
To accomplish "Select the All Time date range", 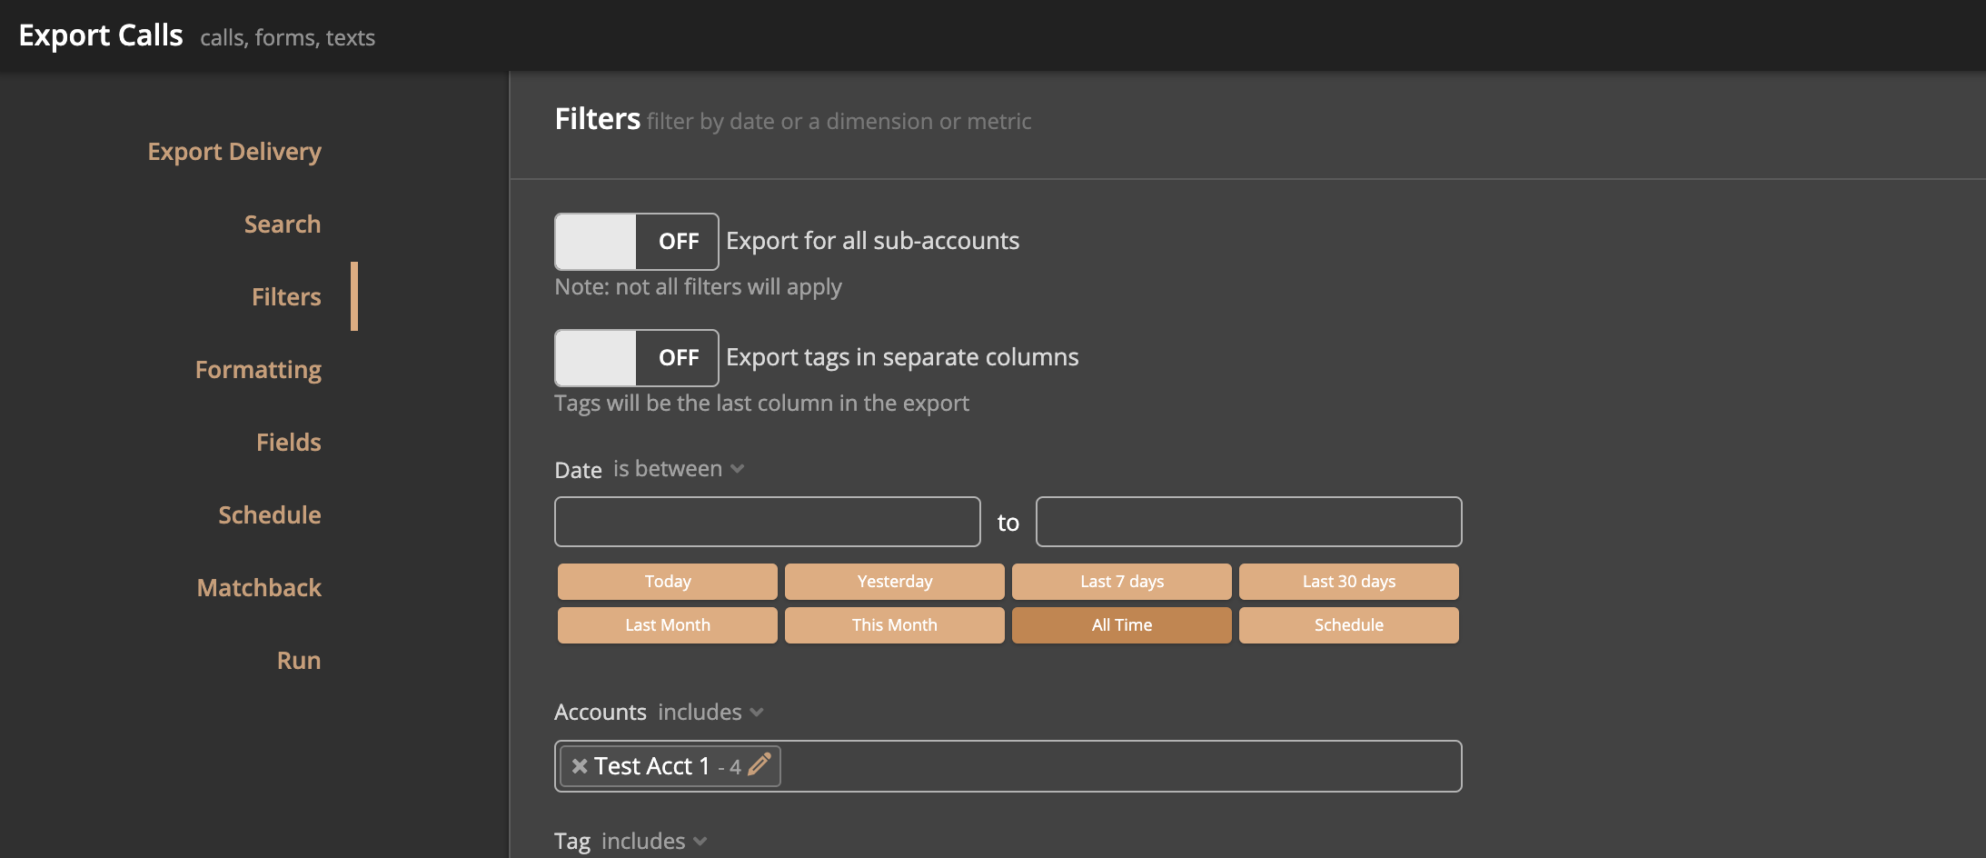I will coord(1122,625).
